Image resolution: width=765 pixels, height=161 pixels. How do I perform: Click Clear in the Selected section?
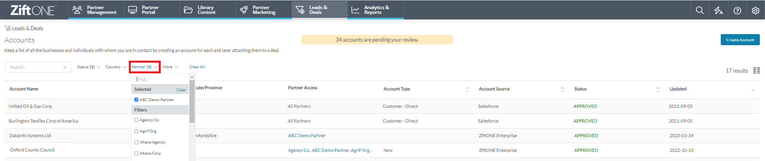coord(181,90)
